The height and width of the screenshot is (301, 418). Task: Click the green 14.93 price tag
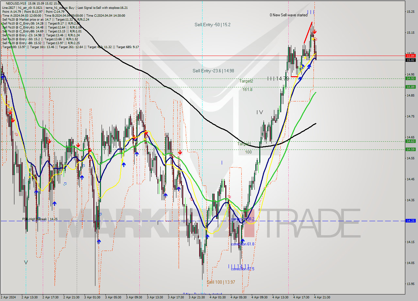coord(410,78)
